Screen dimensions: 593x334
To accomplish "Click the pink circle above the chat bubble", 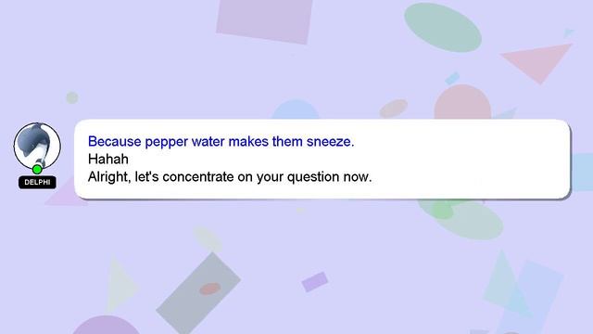I will tap(462, 102).
